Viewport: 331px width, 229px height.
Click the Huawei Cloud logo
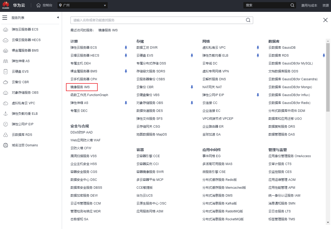pos(6,5)
